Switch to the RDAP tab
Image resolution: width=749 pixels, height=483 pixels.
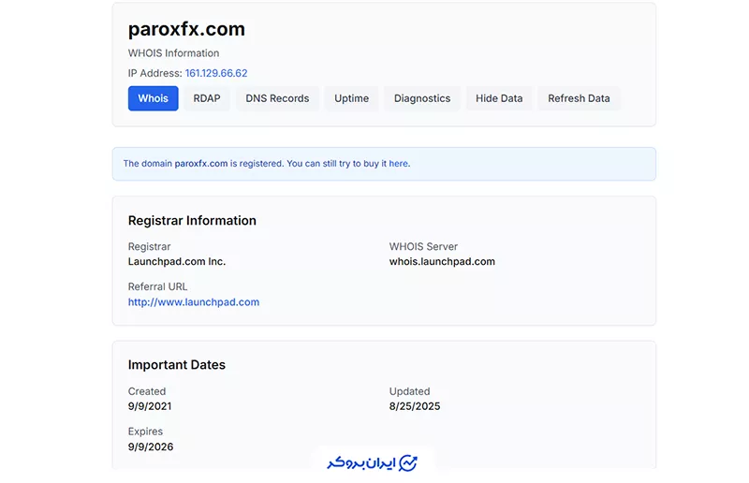point(207,98)
